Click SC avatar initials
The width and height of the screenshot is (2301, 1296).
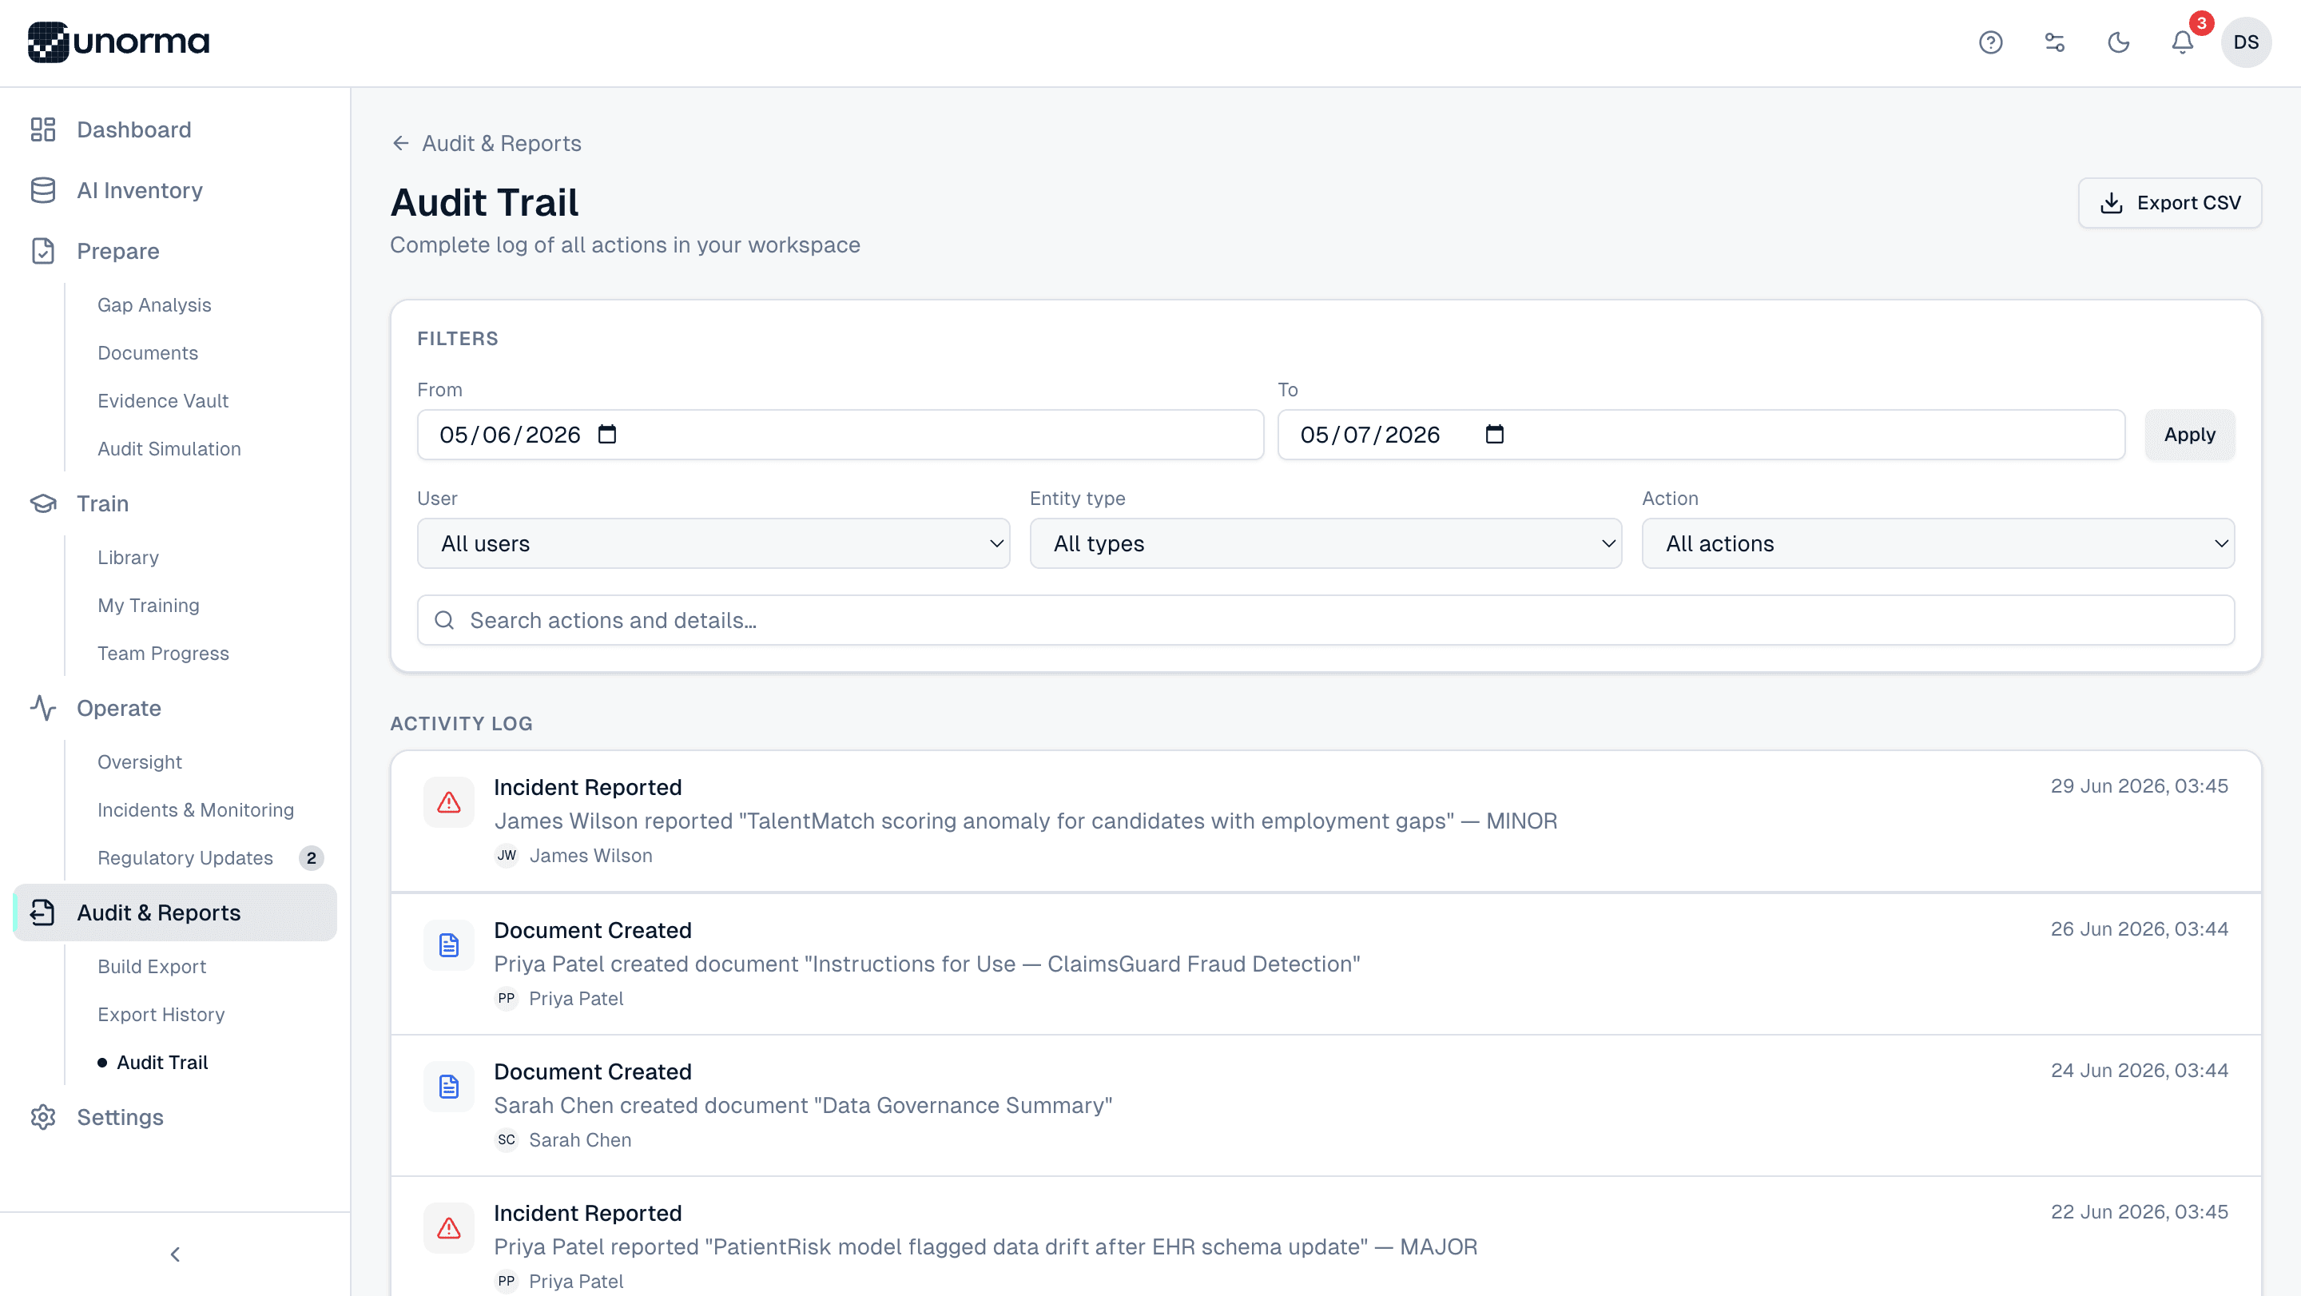point(507,1139)
